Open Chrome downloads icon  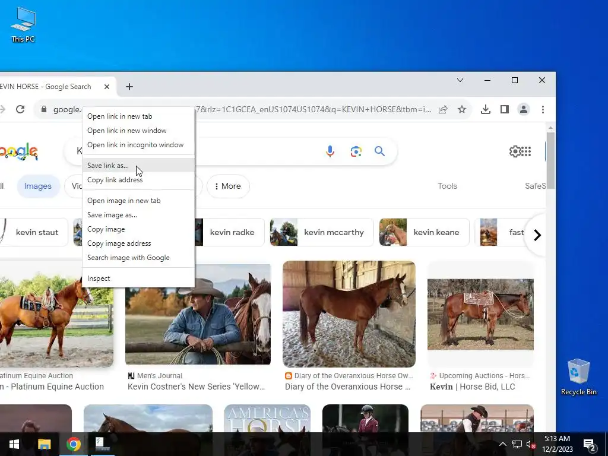point(486,109)
